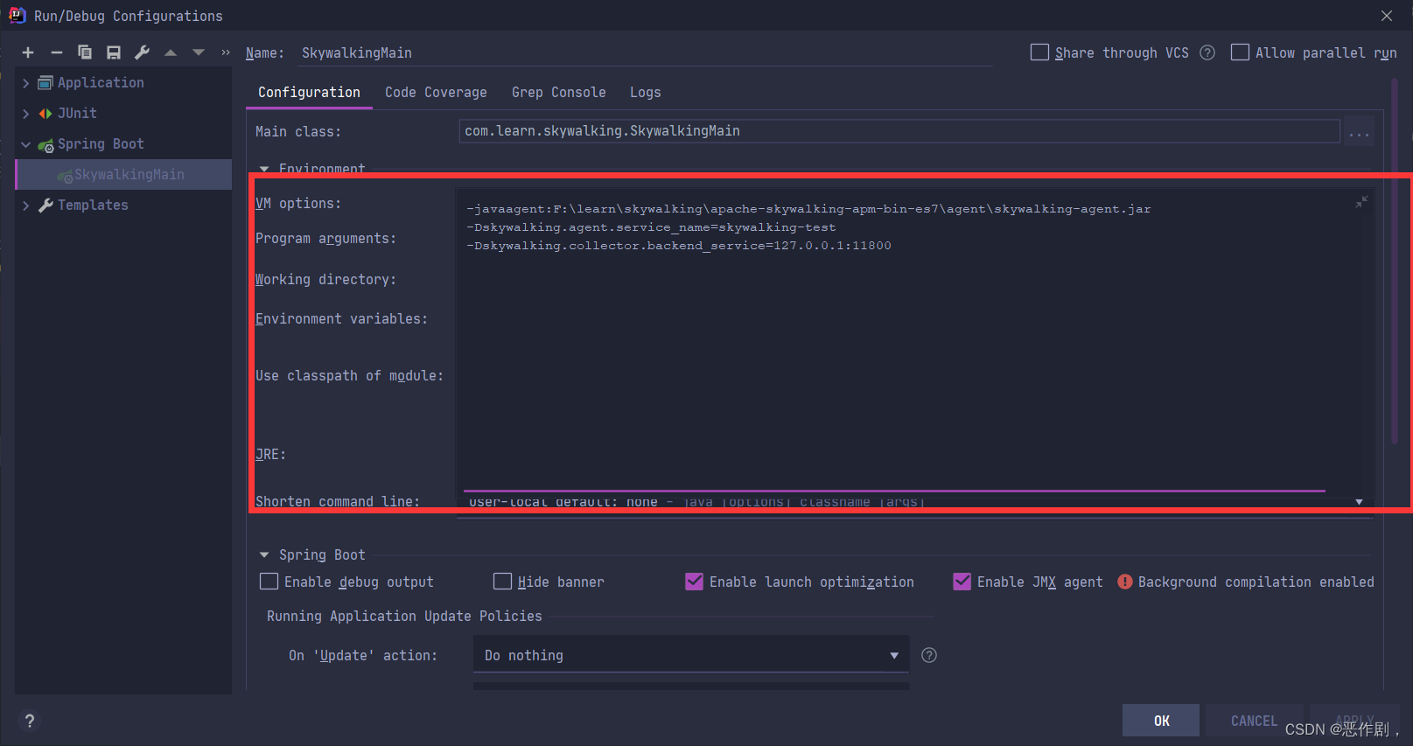Image resolution: width=1413 pixels, height=746 pixels.
Task: Check Enable debug output
Action: (x=269, y=582)
